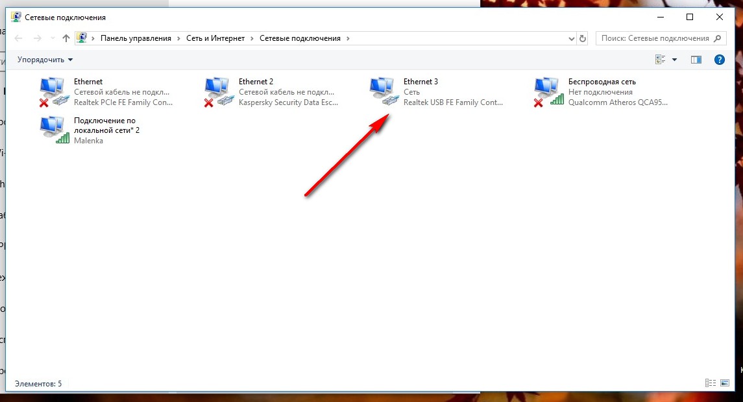Refresh the Сетевые подключения folder view

pyautogui.click(x=583, y=38)
